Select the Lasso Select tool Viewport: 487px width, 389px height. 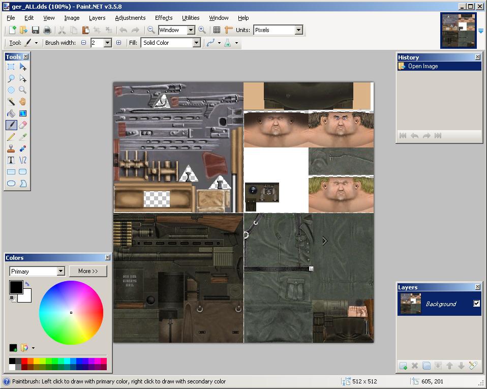tap(11, 78)
